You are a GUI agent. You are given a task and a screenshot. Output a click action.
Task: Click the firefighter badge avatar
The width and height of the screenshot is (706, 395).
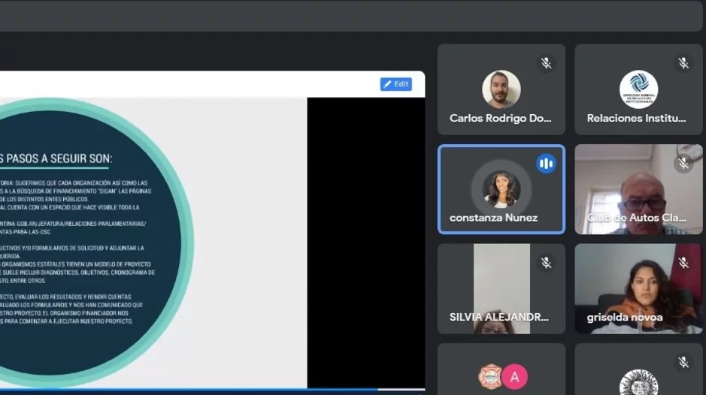(x=490, y=377)
